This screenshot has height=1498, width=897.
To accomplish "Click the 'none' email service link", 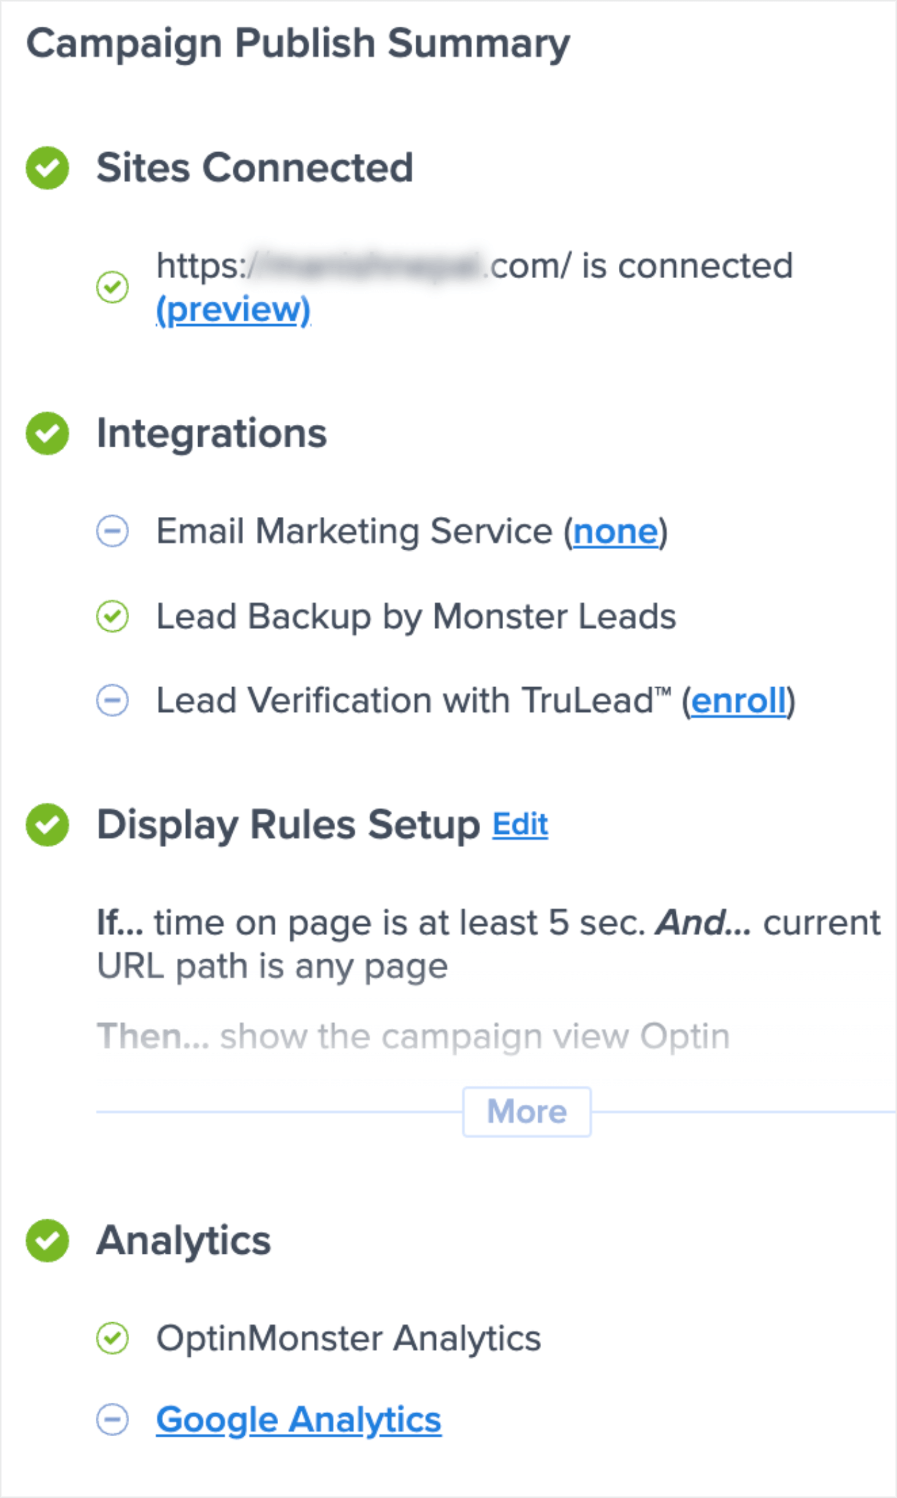I will click(x=616, y=531).
